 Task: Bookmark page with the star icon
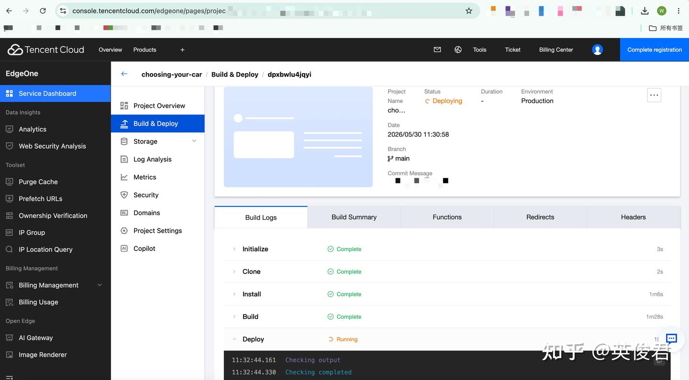point(469,11)
